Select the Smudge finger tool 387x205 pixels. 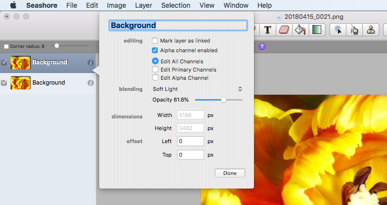(x=354, y=30)
